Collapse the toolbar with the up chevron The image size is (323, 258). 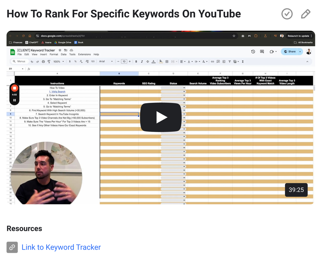(x=307, y=61)
